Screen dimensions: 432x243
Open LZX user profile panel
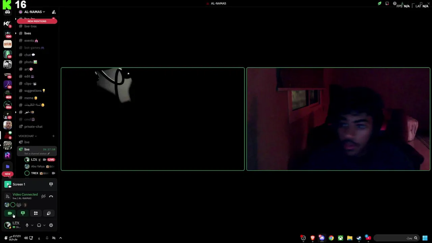coord(13,225)
